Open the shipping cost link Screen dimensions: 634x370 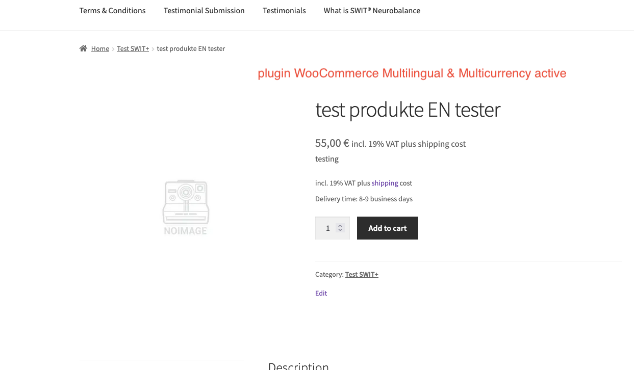coord(385,183)
